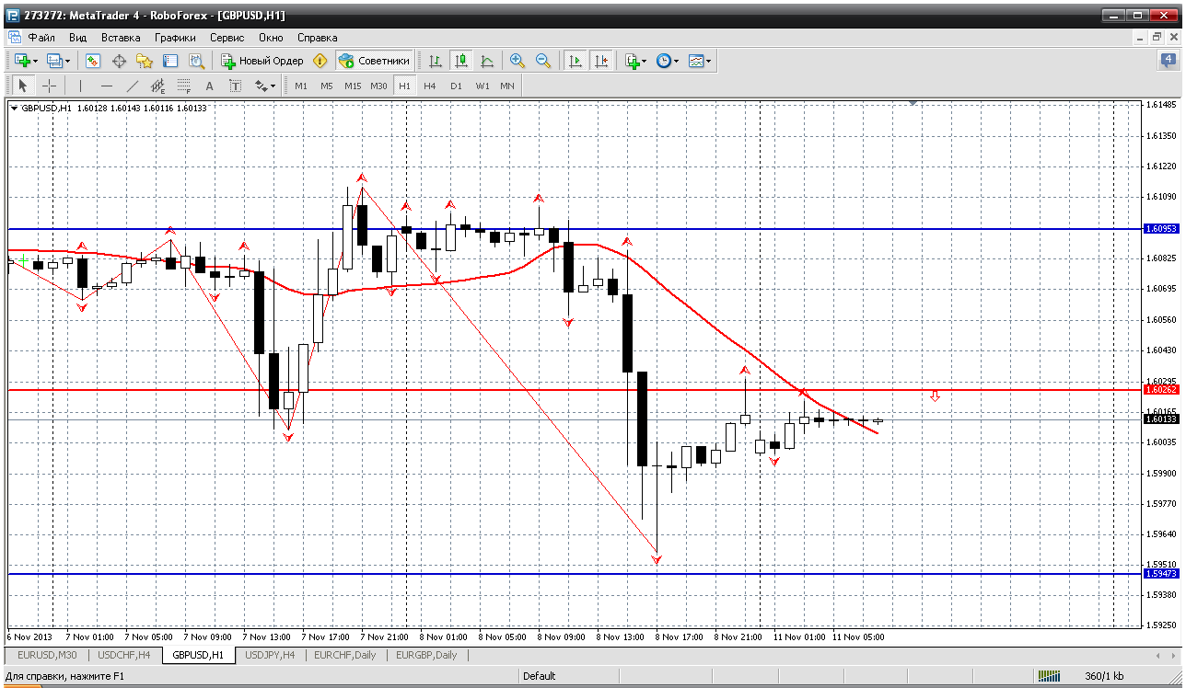Open the Indicators list dropdown
The height and width of the screenshot is (688, 1186).
[634, 61]
